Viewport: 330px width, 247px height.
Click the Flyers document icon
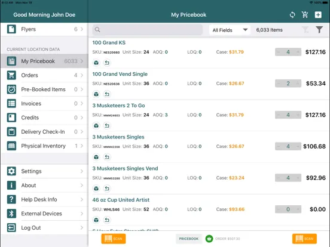pyautogui.click(x=11, y=29)
